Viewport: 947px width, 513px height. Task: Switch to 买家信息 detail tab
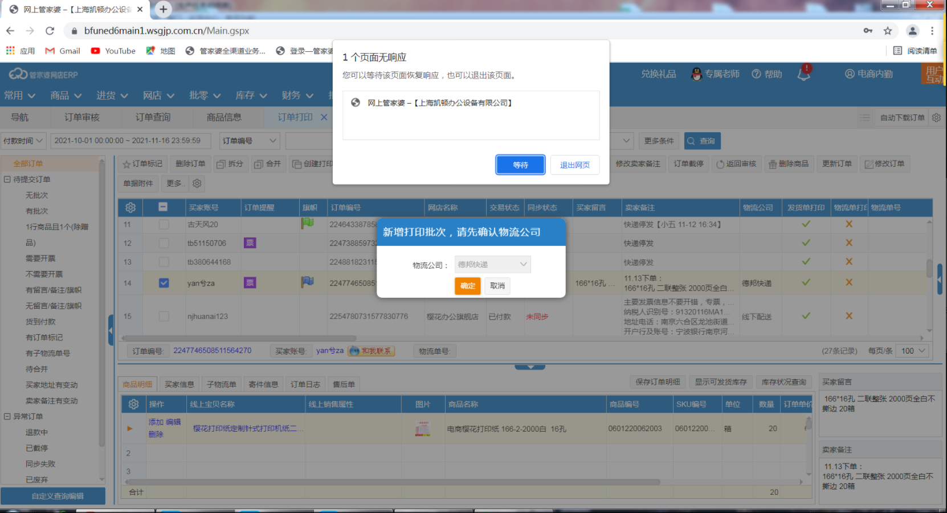click(x=179, y=384)
